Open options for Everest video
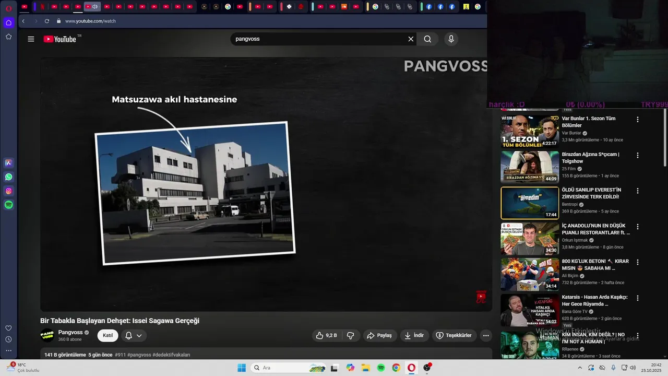Viewport: 668px width, 376px height. click(x=637, y=191)
